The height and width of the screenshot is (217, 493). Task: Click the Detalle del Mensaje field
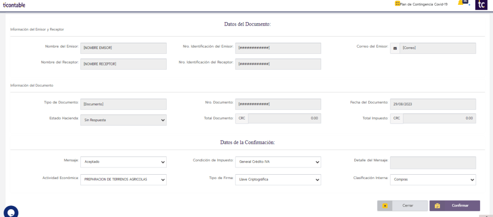pos(432,162)
